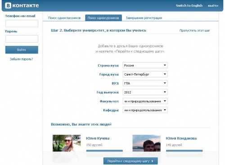Click the VKontakte logo icon
The width and height of the screenshot is (225, 165).
pos(8,5)
